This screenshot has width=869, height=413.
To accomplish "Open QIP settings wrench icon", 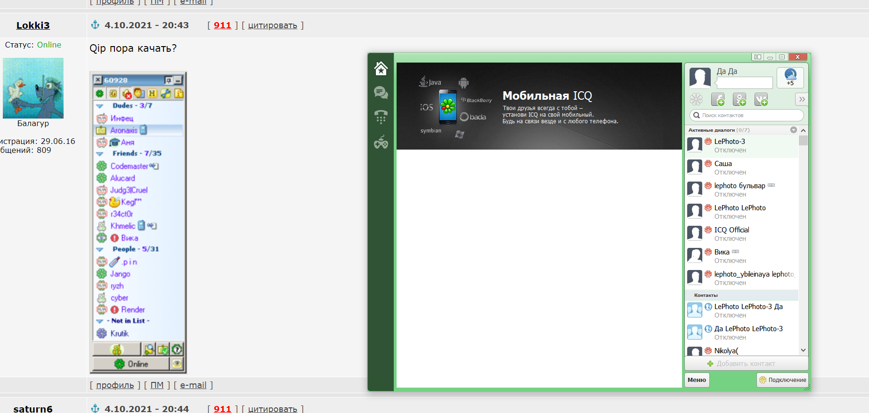I will pyautogui.click(x=165, y=93).
